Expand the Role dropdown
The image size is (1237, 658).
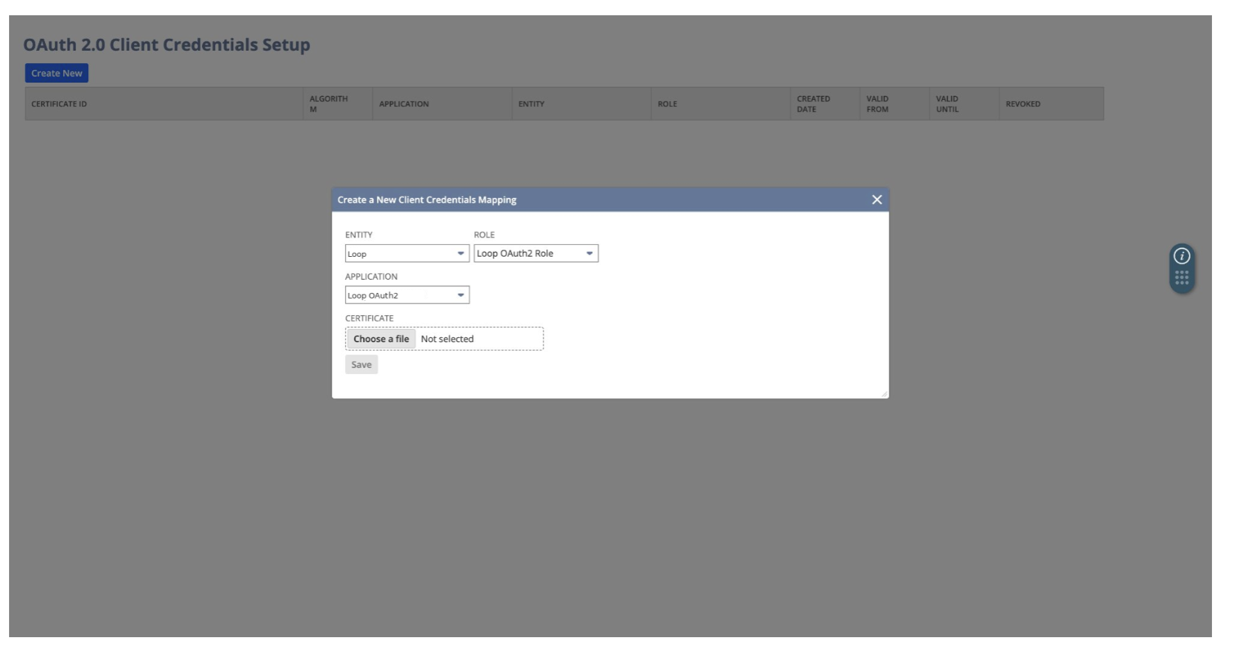tap(535, 254)
